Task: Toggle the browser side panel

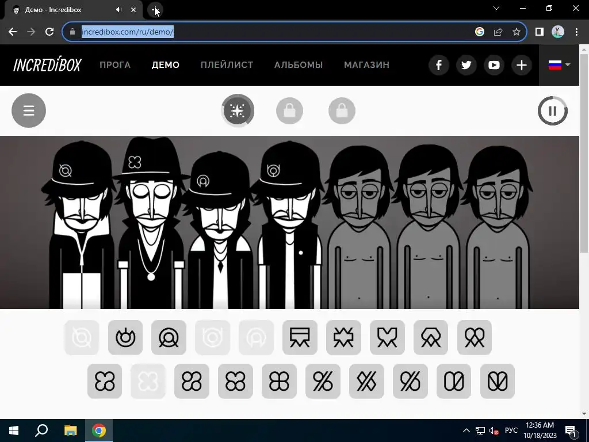Action: point(540,32)
